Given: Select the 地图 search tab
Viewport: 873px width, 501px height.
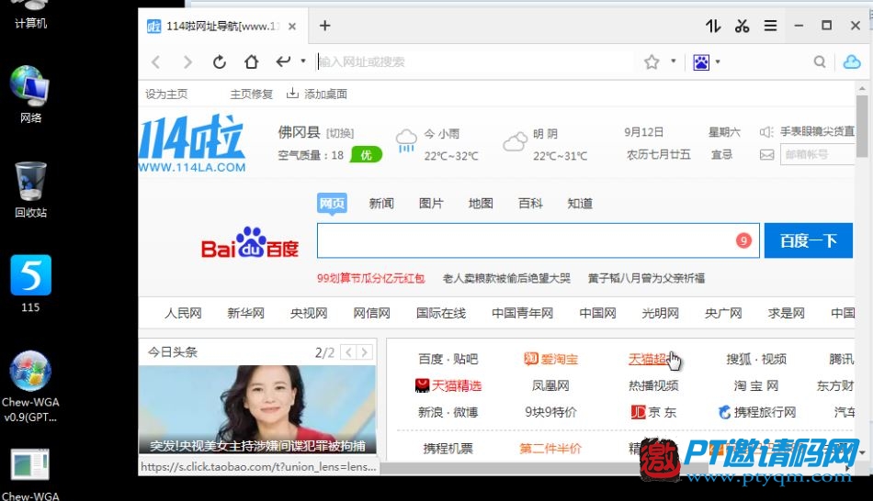Looking at the screenshot, I should click(x=481, y=204).
